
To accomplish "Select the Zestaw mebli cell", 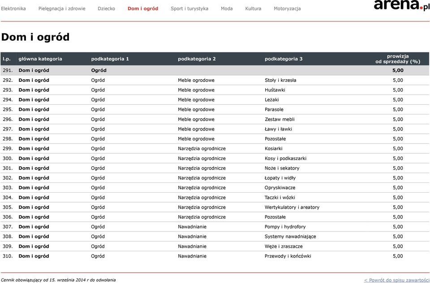I will 279,119.
